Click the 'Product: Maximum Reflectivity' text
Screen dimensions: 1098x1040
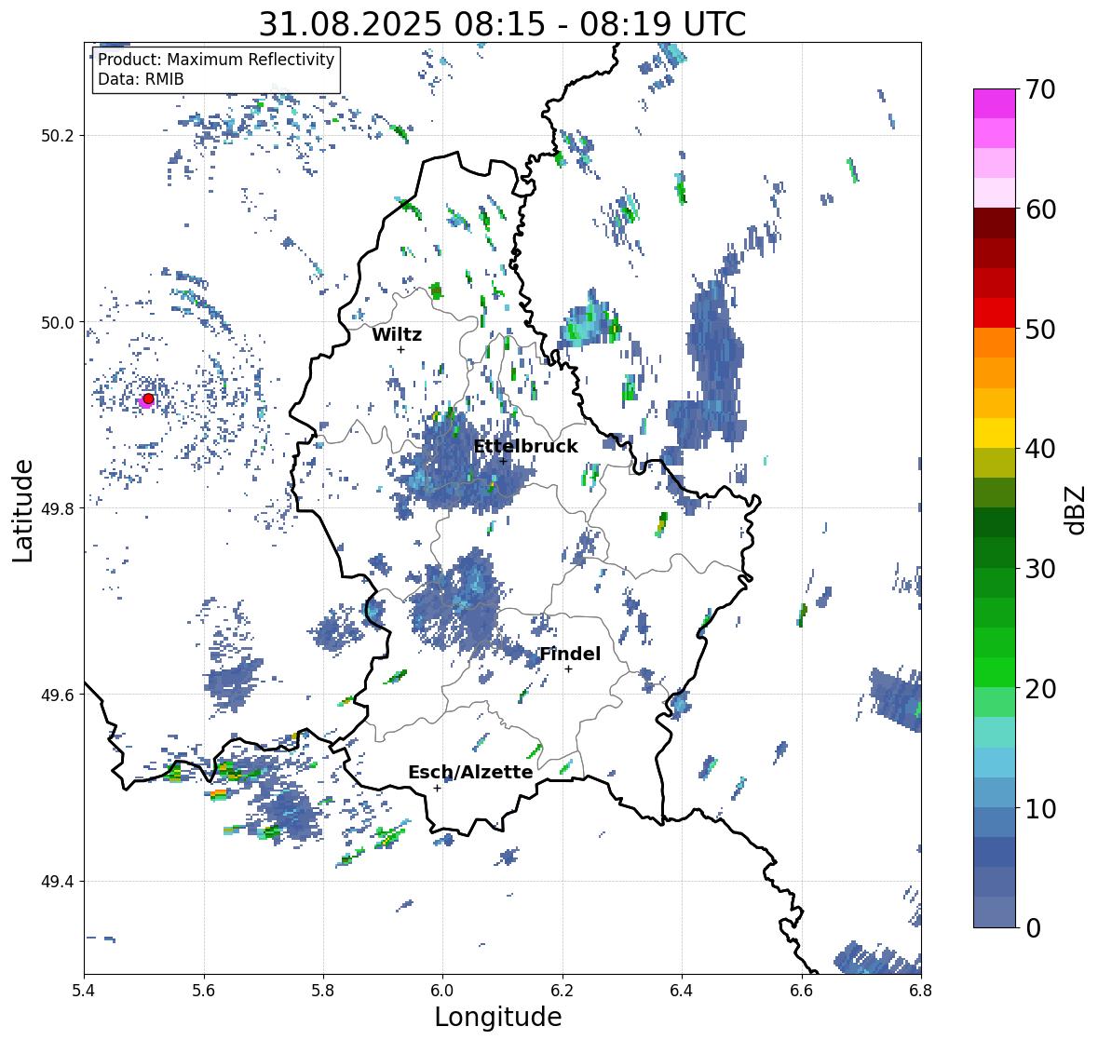[216, 60]
